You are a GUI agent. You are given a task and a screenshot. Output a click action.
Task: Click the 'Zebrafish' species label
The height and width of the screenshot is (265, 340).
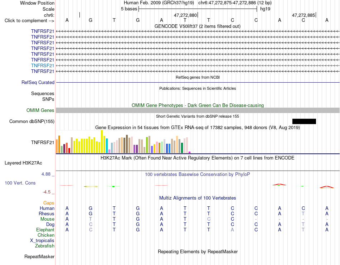pos(45,246)
